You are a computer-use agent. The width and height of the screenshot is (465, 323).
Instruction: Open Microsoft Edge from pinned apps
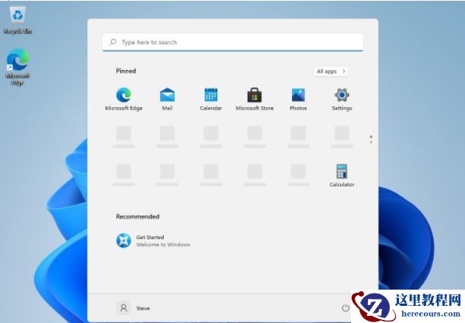coord(123,99)
